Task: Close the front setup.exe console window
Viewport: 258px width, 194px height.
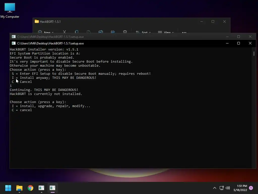Action: (250, 43)
